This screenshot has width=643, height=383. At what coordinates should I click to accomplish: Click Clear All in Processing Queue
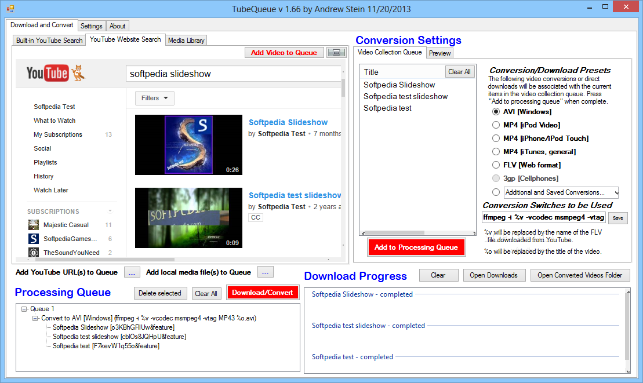coord(206,294)
